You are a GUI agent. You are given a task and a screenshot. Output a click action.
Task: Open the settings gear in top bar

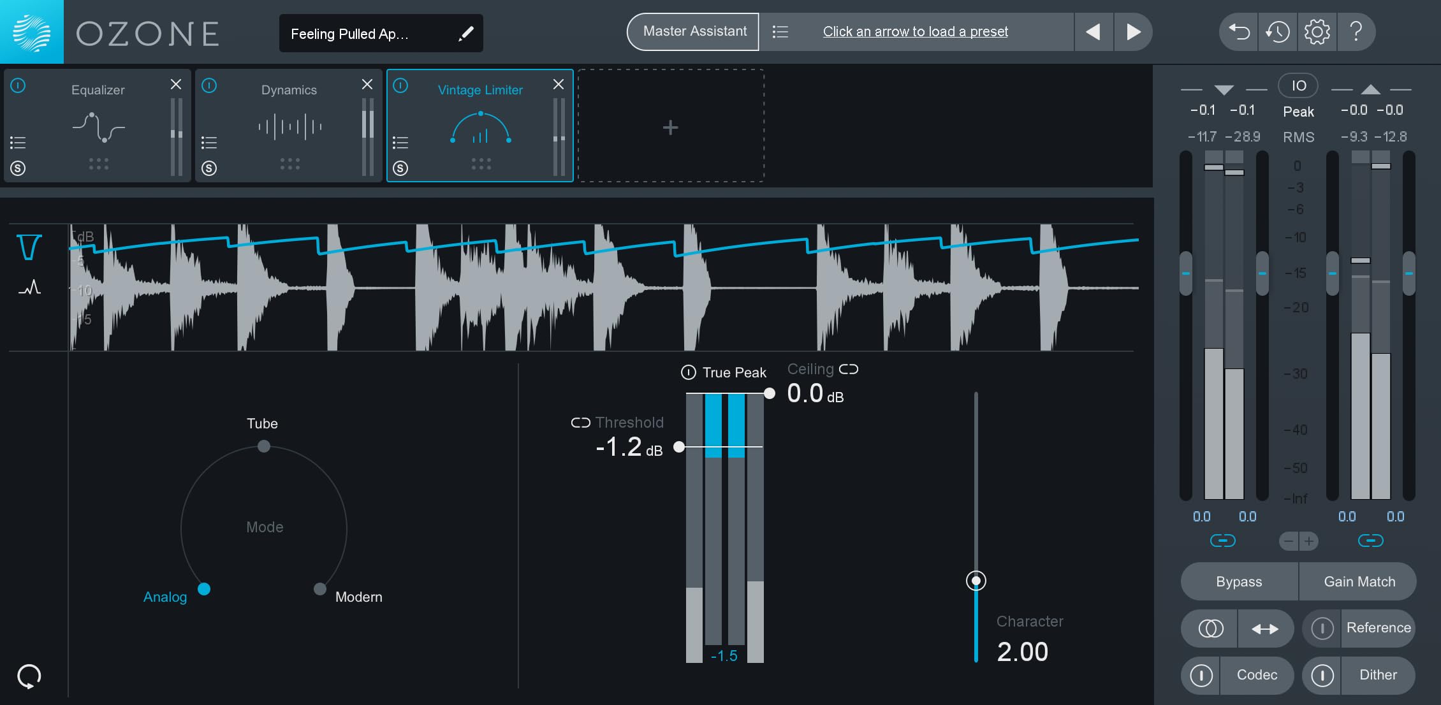pyautogui.click(x=1317, y=32)
